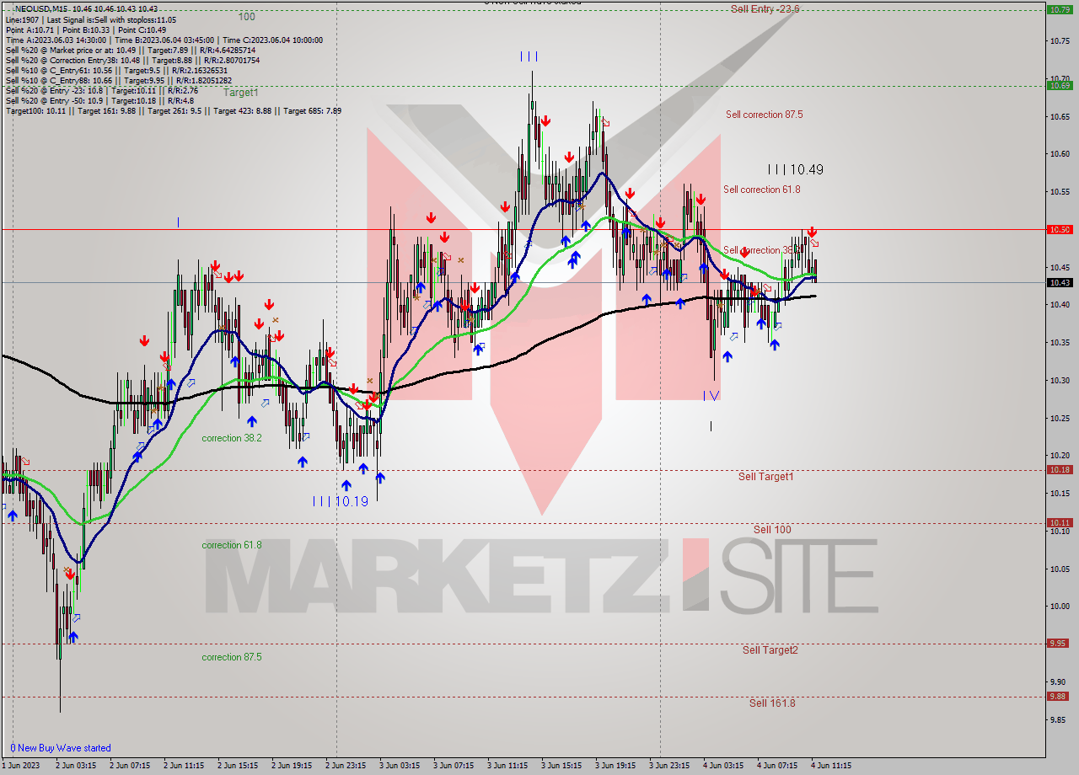Click the 'Sell correction 61.8' label
Image resolution: width=1079 pixels, height=775 pixels.
click(x=761, y=190)
